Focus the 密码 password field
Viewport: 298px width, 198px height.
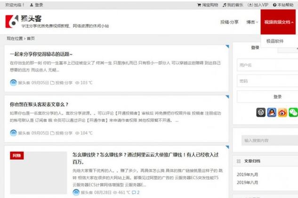click(267, 81)
